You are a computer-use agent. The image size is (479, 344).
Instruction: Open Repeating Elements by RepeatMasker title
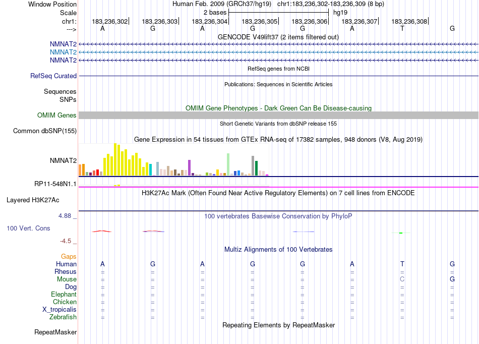pyautogui.click(x=278, y=325)
